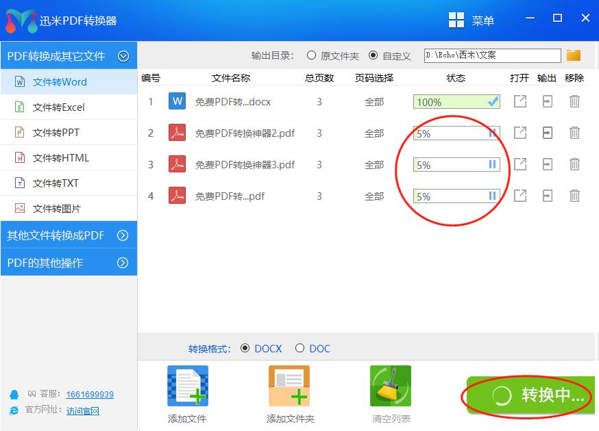This screenshot has width=599, height=431.
Task: Select the DOC conversion format
Action: (300, 348)
